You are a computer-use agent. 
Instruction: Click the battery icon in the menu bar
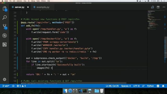click(148, 1)
